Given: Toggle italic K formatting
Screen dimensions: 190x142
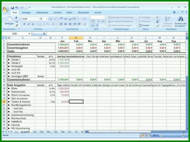Looking at the screenshot, I should point(29,24).
